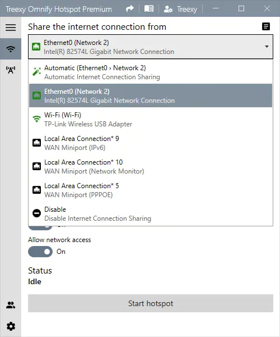Choose Local Area Connection* 5 PPPOE

[x=151, y=190]
